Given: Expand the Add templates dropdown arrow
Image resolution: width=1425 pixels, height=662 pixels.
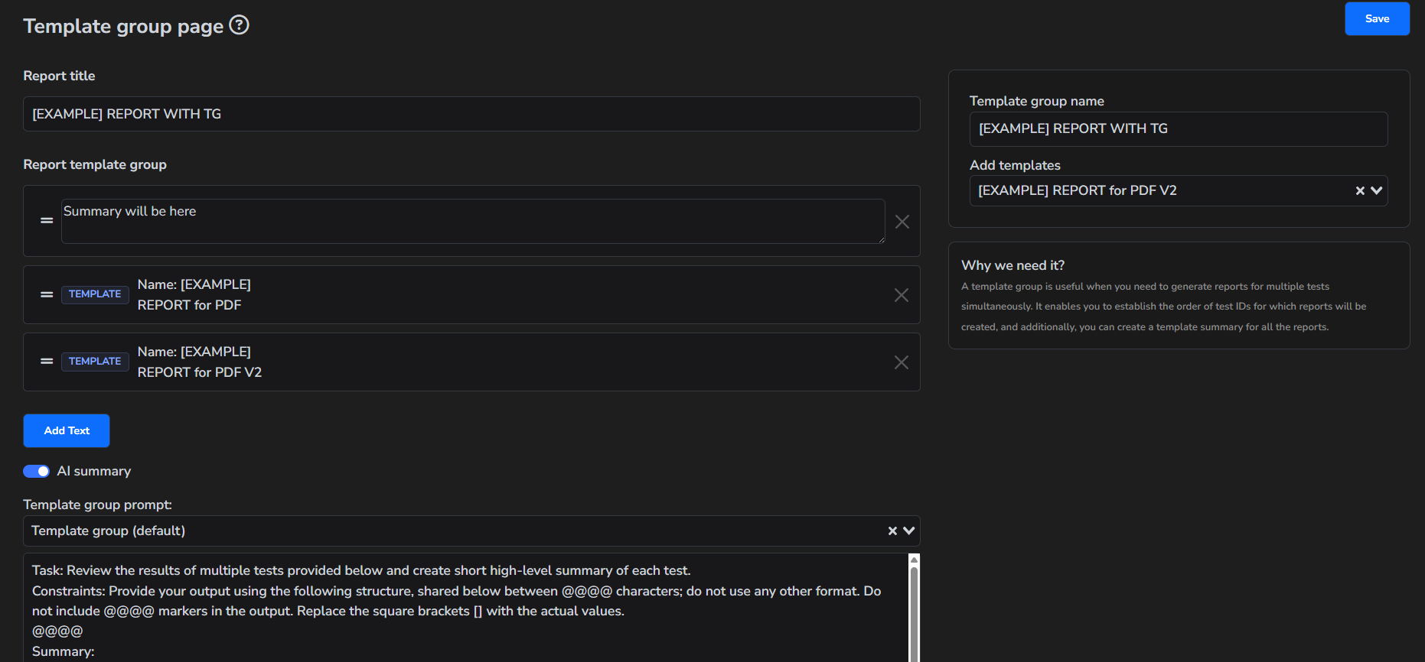Looking at the screenshot, I should coord(1377,191).
